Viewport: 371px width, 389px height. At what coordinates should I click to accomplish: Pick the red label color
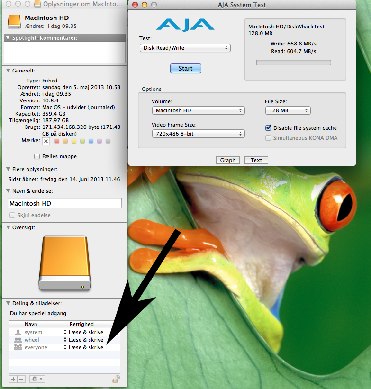(57, 141)
